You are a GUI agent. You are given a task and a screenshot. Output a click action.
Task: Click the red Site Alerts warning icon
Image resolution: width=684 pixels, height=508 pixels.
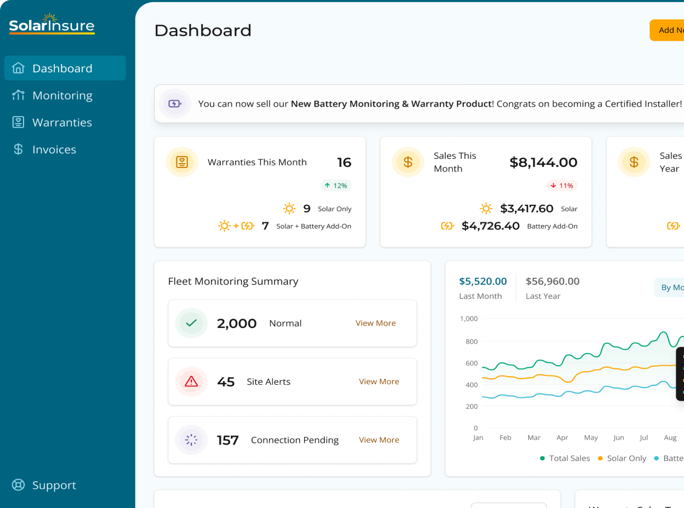tap(191, 382)
